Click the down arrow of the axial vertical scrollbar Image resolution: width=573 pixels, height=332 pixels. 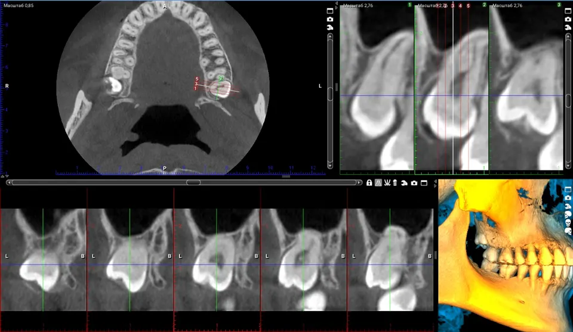[330, 166]
